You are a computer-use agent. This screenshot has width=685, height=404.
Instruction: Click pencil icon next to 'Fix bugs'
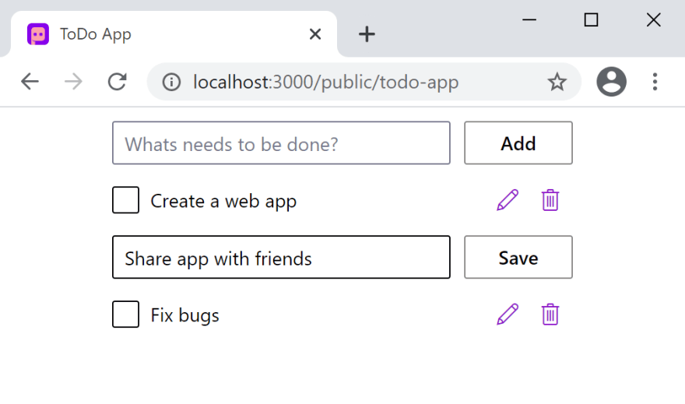[x=507, y=314]
